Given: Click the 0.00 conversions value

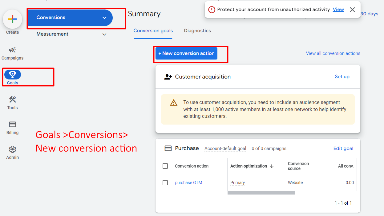Looking at the screenshot, I should point(350,183).
